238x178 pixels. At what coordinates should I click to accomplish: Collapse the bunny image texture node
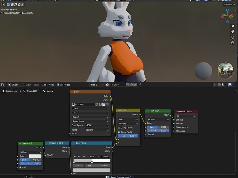(x=72, y=92)
